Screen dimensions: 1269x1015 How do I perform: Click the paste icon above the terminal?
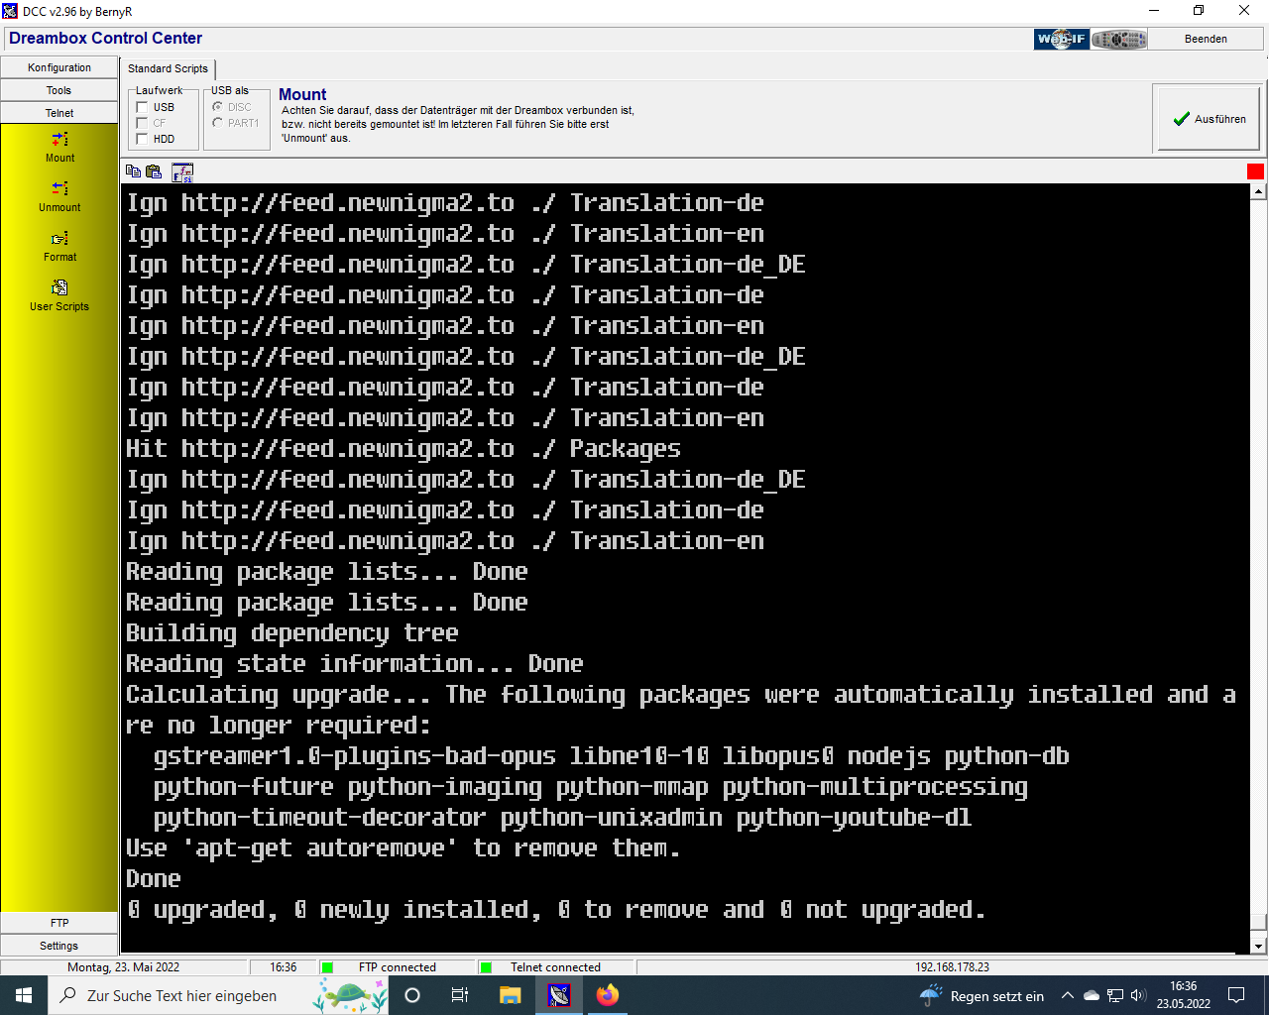click(x=154, y=171)
